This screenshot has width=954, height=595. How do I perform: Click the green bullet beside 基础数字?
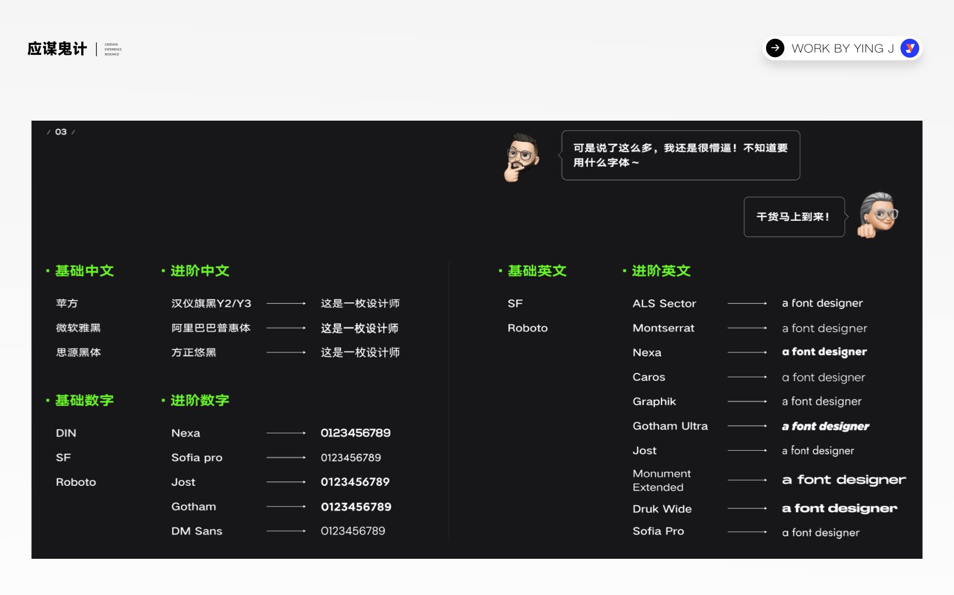[47, 401]
